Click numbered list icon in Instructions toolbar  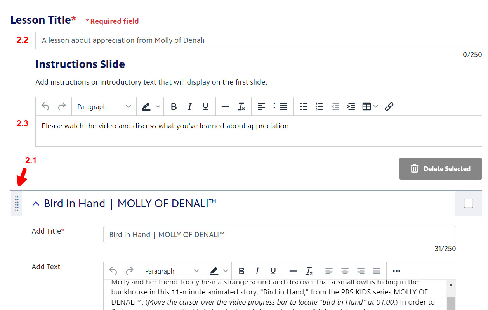[319, 107]
